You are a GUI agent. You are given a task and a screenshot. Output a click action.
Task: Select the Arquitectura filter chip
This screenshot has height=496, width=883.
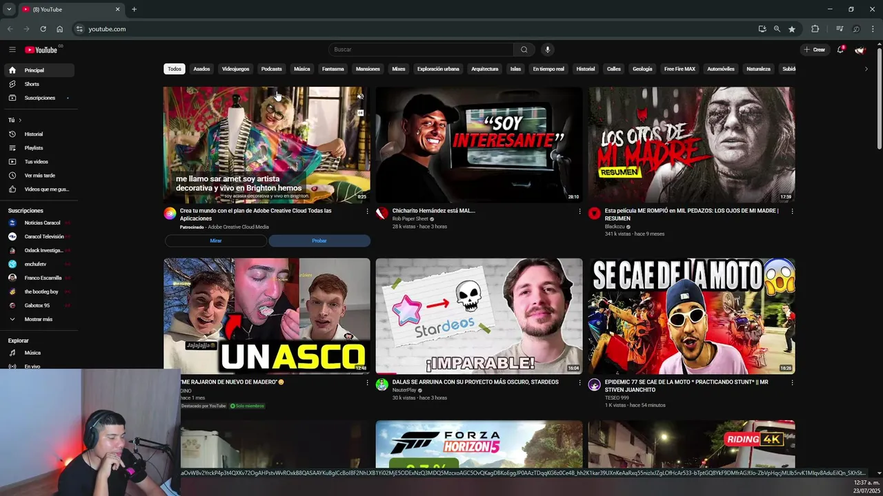[x=484, y=69]
